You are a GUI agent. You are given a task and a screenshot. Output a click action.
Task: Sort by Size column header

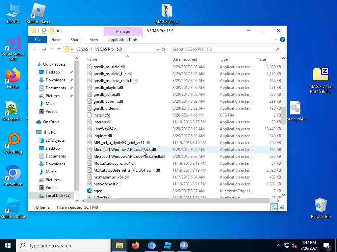tap(262, 59)
